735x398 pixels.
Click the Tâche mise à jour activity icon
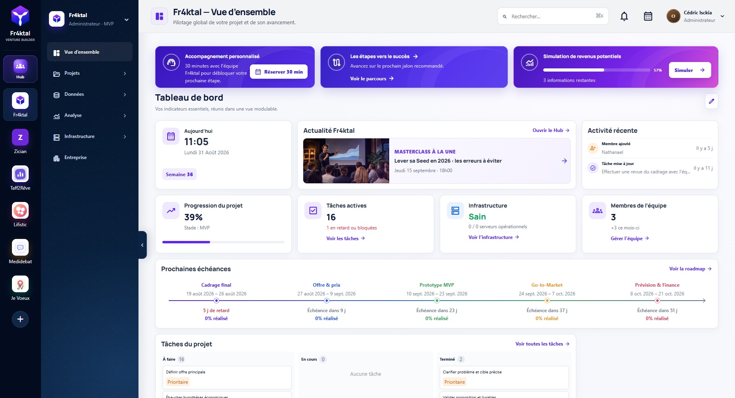593,168
